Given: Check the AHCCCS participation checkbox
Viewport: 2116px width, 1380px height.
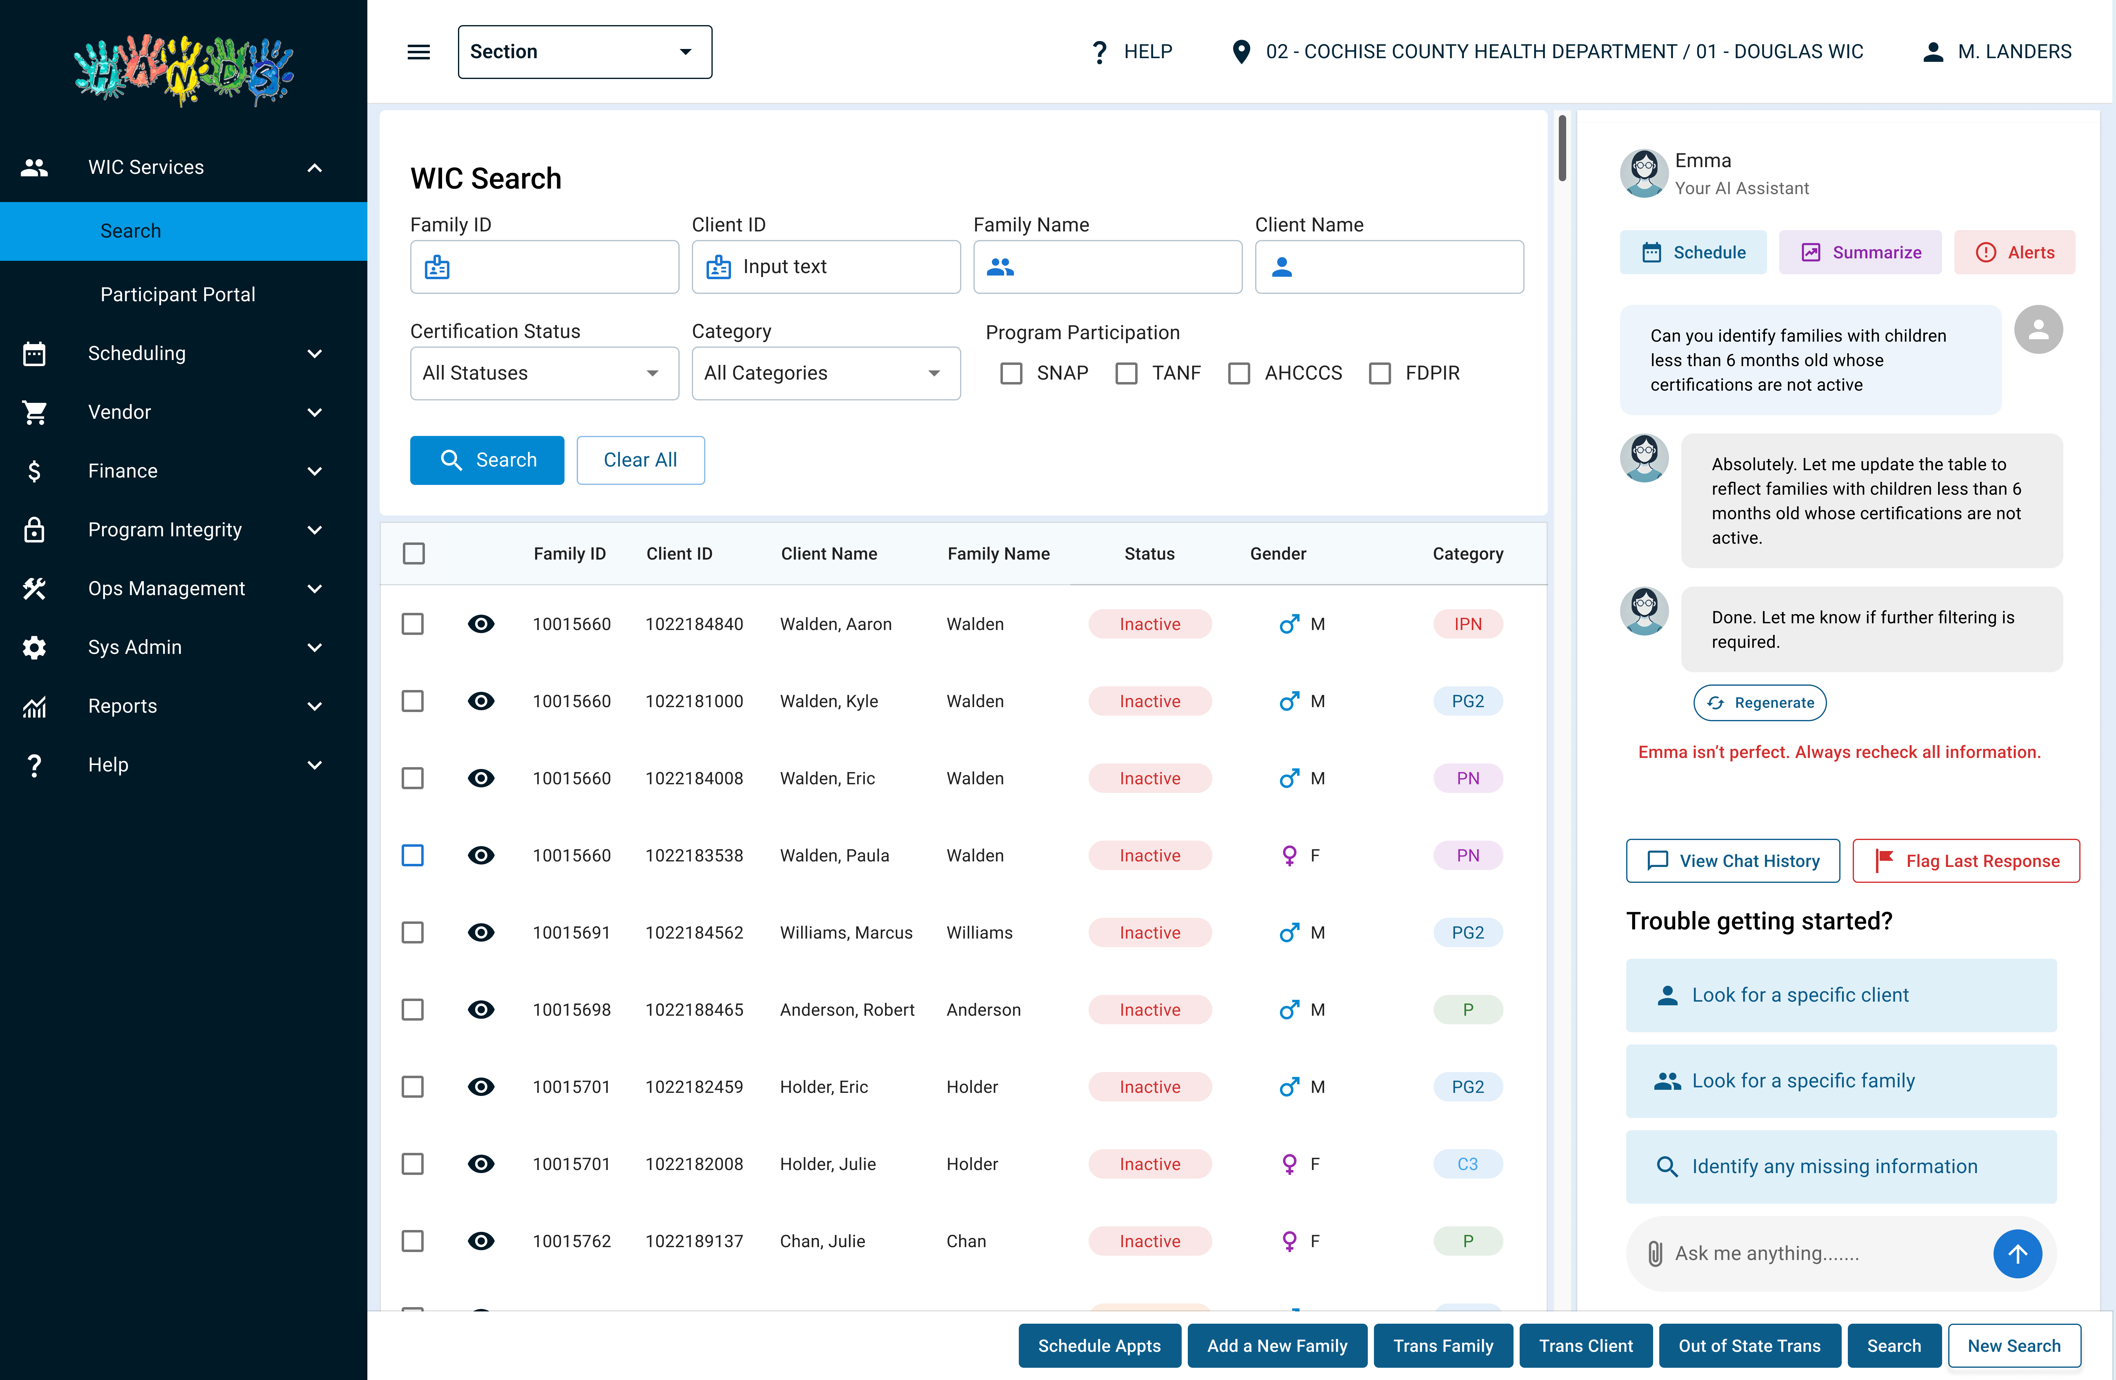Looking at the screenshot, I should click(x=1239, y=373).
